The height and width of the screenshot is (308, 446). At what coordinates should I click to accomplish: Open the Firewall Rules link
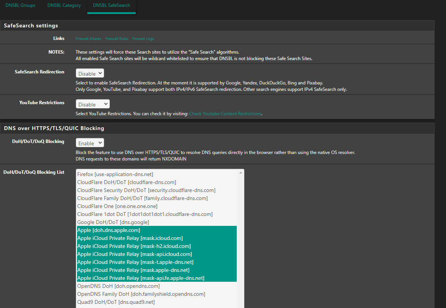pos(117,38)
